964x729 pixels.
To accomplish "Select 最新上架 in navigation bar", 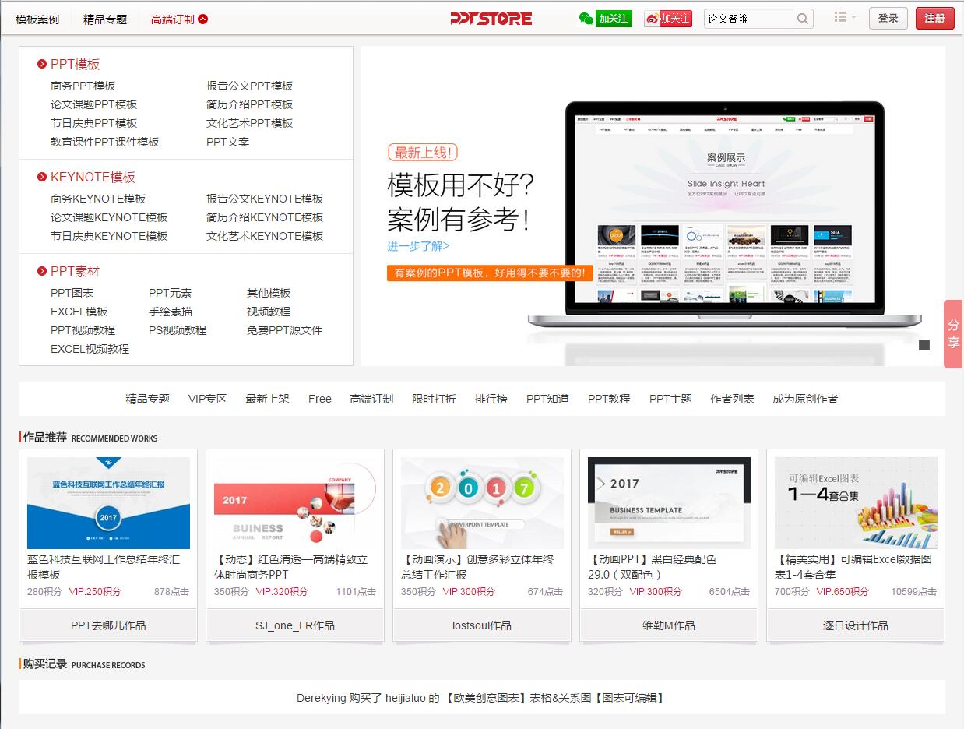I will (x=268, y=399).
